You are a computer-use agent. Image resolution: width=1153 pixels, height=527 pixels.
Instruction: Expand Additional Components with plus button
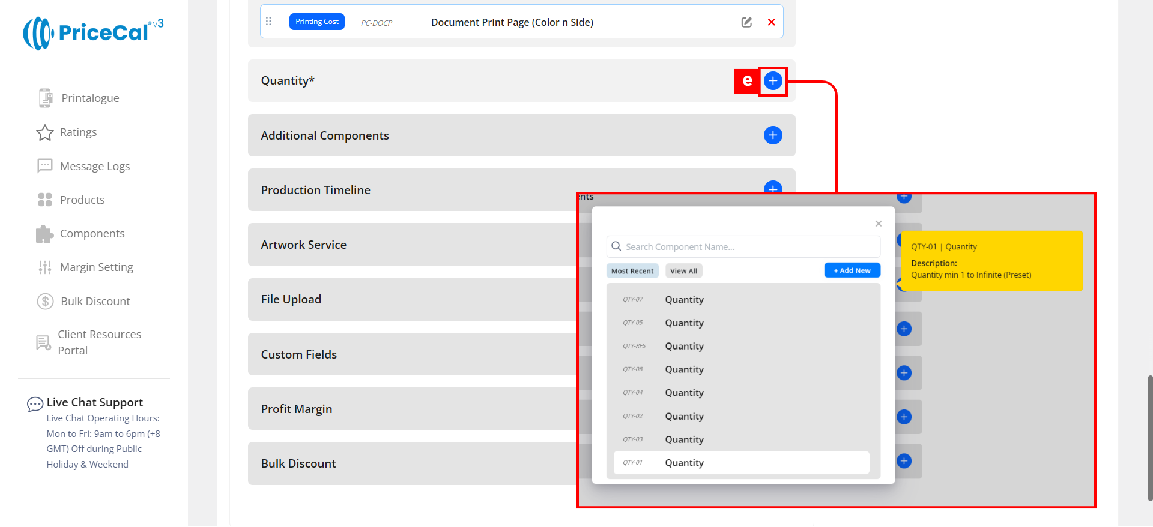click(773, 135)
